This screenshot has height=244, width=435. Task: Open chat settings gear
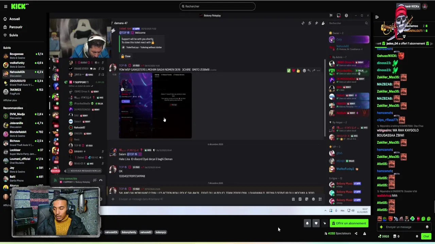tap(417, 236)
